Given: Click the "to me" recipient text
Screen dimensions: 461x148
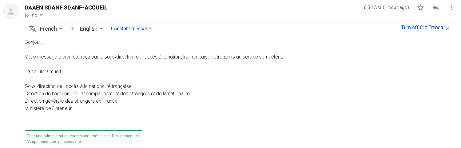Looking at the screenshot, I should [31, 15].
